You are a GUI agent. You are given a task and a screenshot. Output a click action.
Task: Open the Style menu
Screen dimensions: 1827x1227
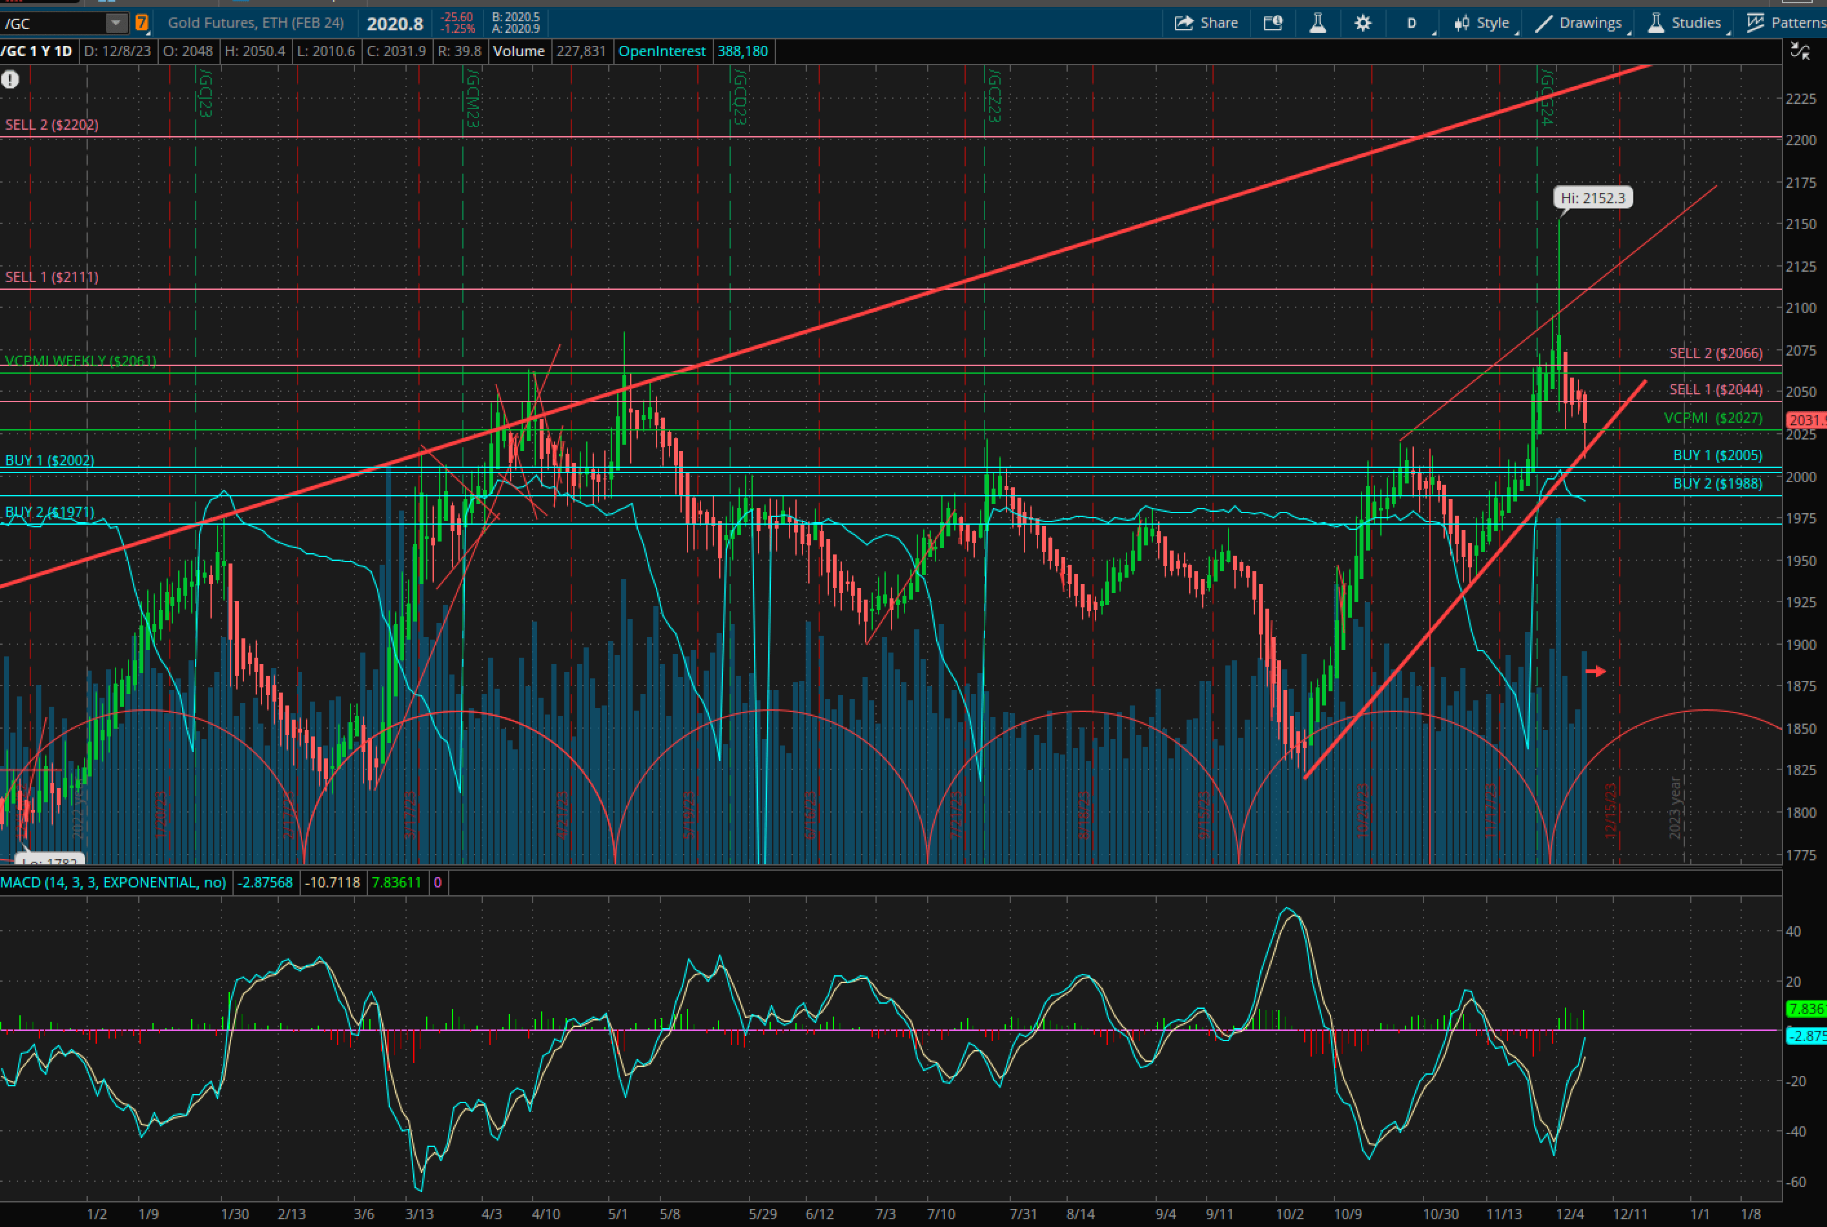(1481, 23)
